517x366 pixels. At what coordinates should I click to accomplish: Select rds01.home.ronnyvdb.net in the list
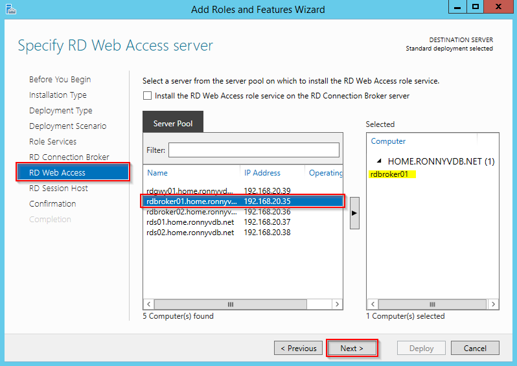coord(190,222)
